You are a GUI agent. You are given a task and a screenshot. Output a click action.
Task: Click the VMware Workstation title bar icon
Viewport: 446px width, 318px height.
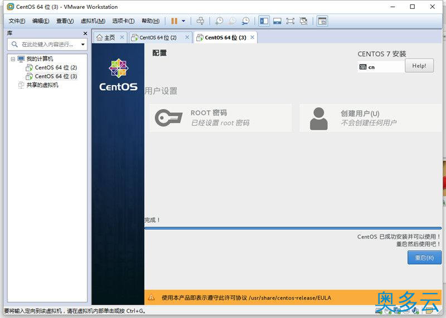pos(10,7)
